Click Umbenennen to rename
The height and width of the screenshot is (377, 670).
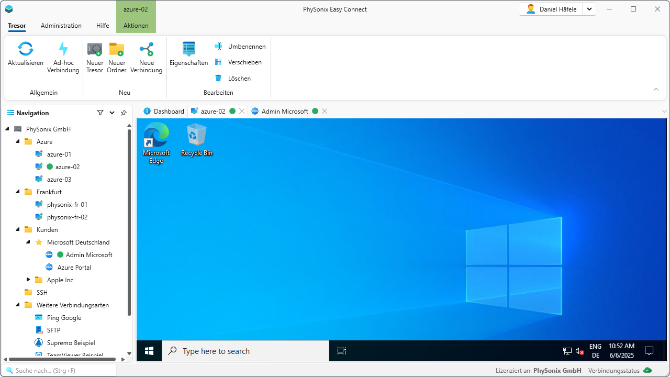coord(240,47)
